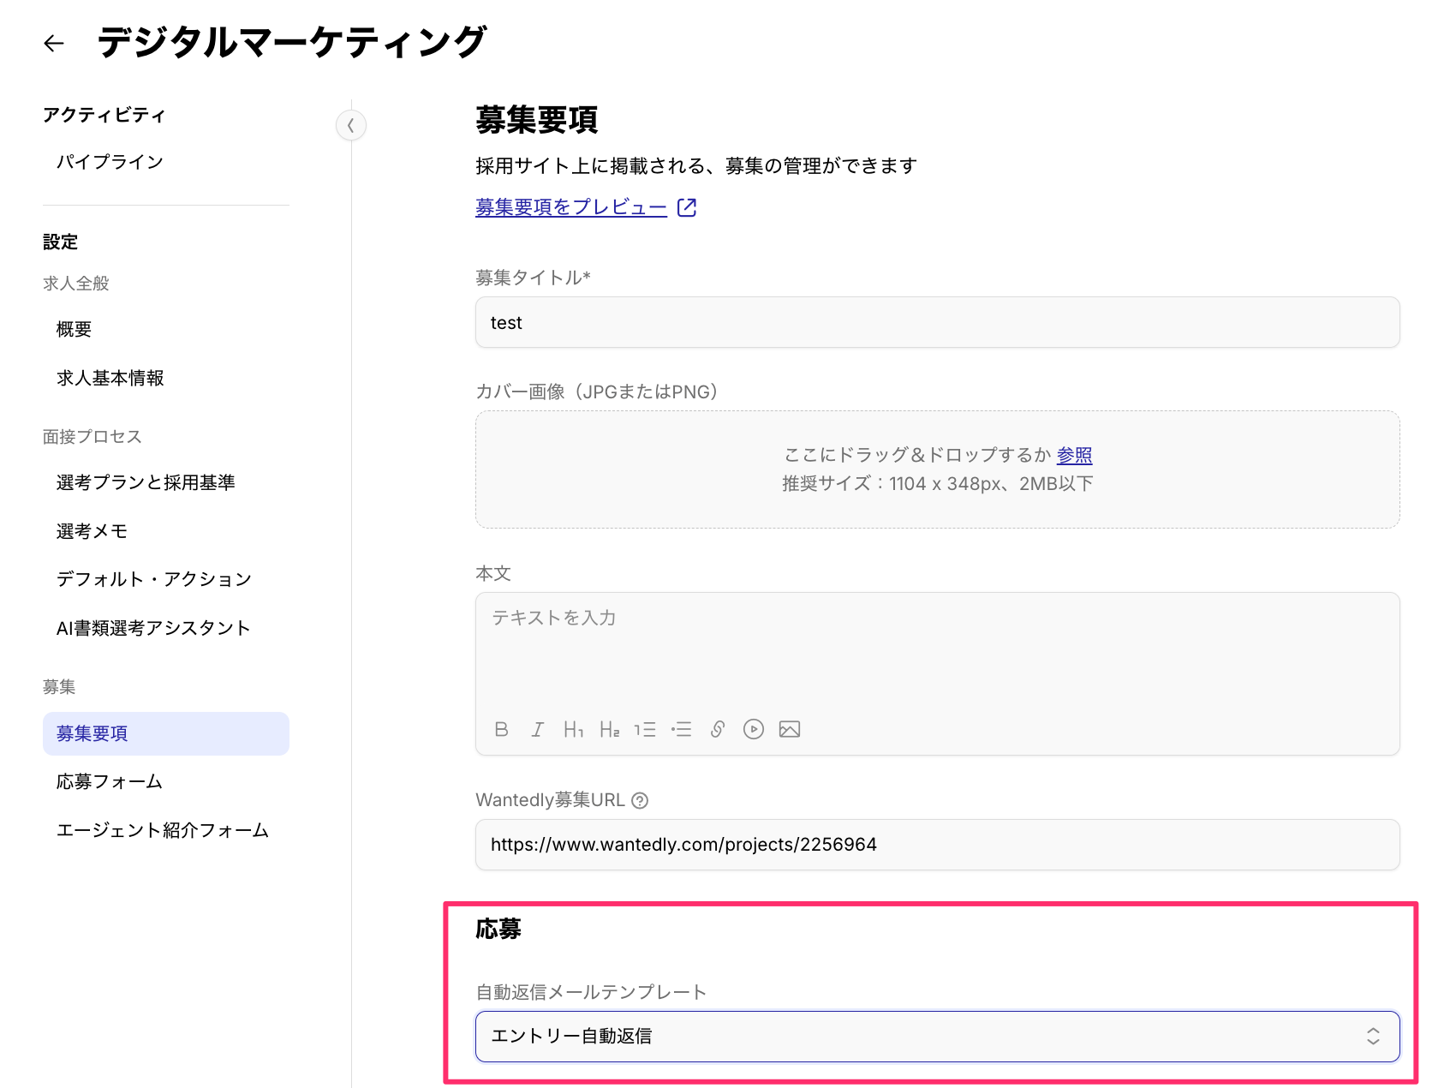1456x1088 pixels.
Task: Go to 応募フォーム settings
Action: 110,781
